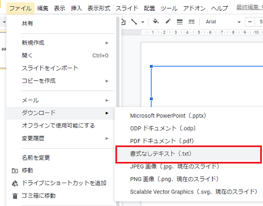The width and height of the screenshot is (263, 206).
Task: Click the border color pencil icon
Action: (x=168, y=22)
